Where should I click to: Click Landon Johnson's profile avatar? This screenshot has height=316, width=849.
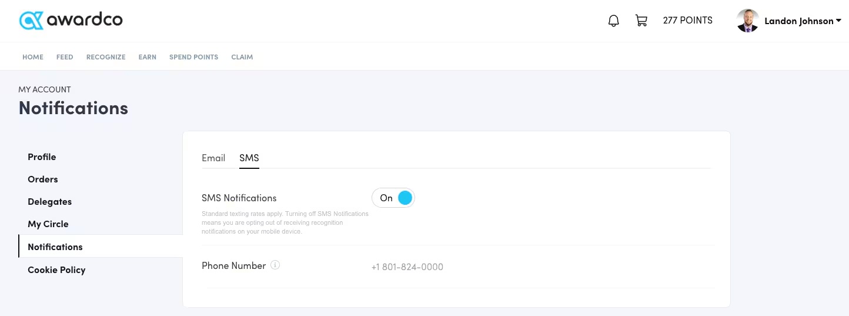click(748, 21)
